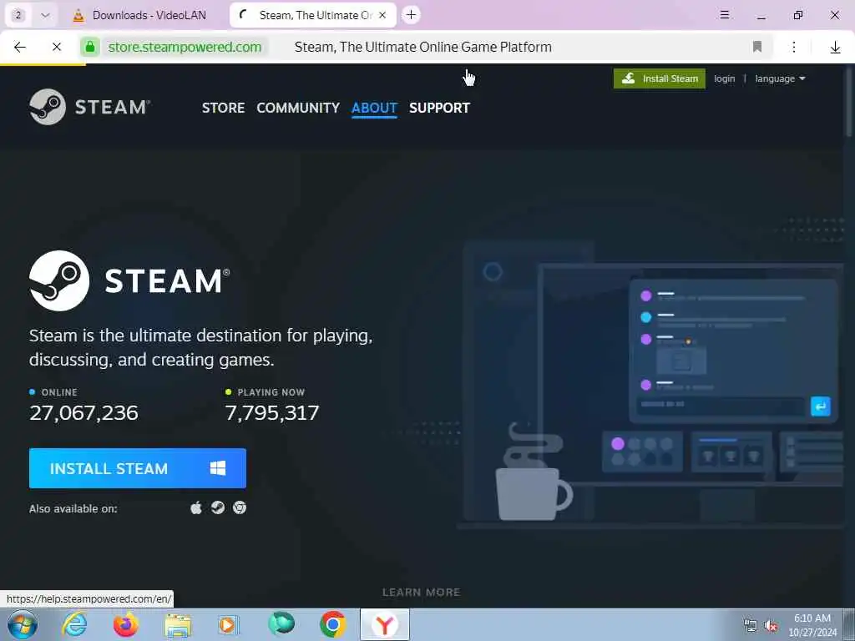Click the Yandex Browser taskbar icon
The width and height of the screenshot is (855, 641).
point(384,625)
